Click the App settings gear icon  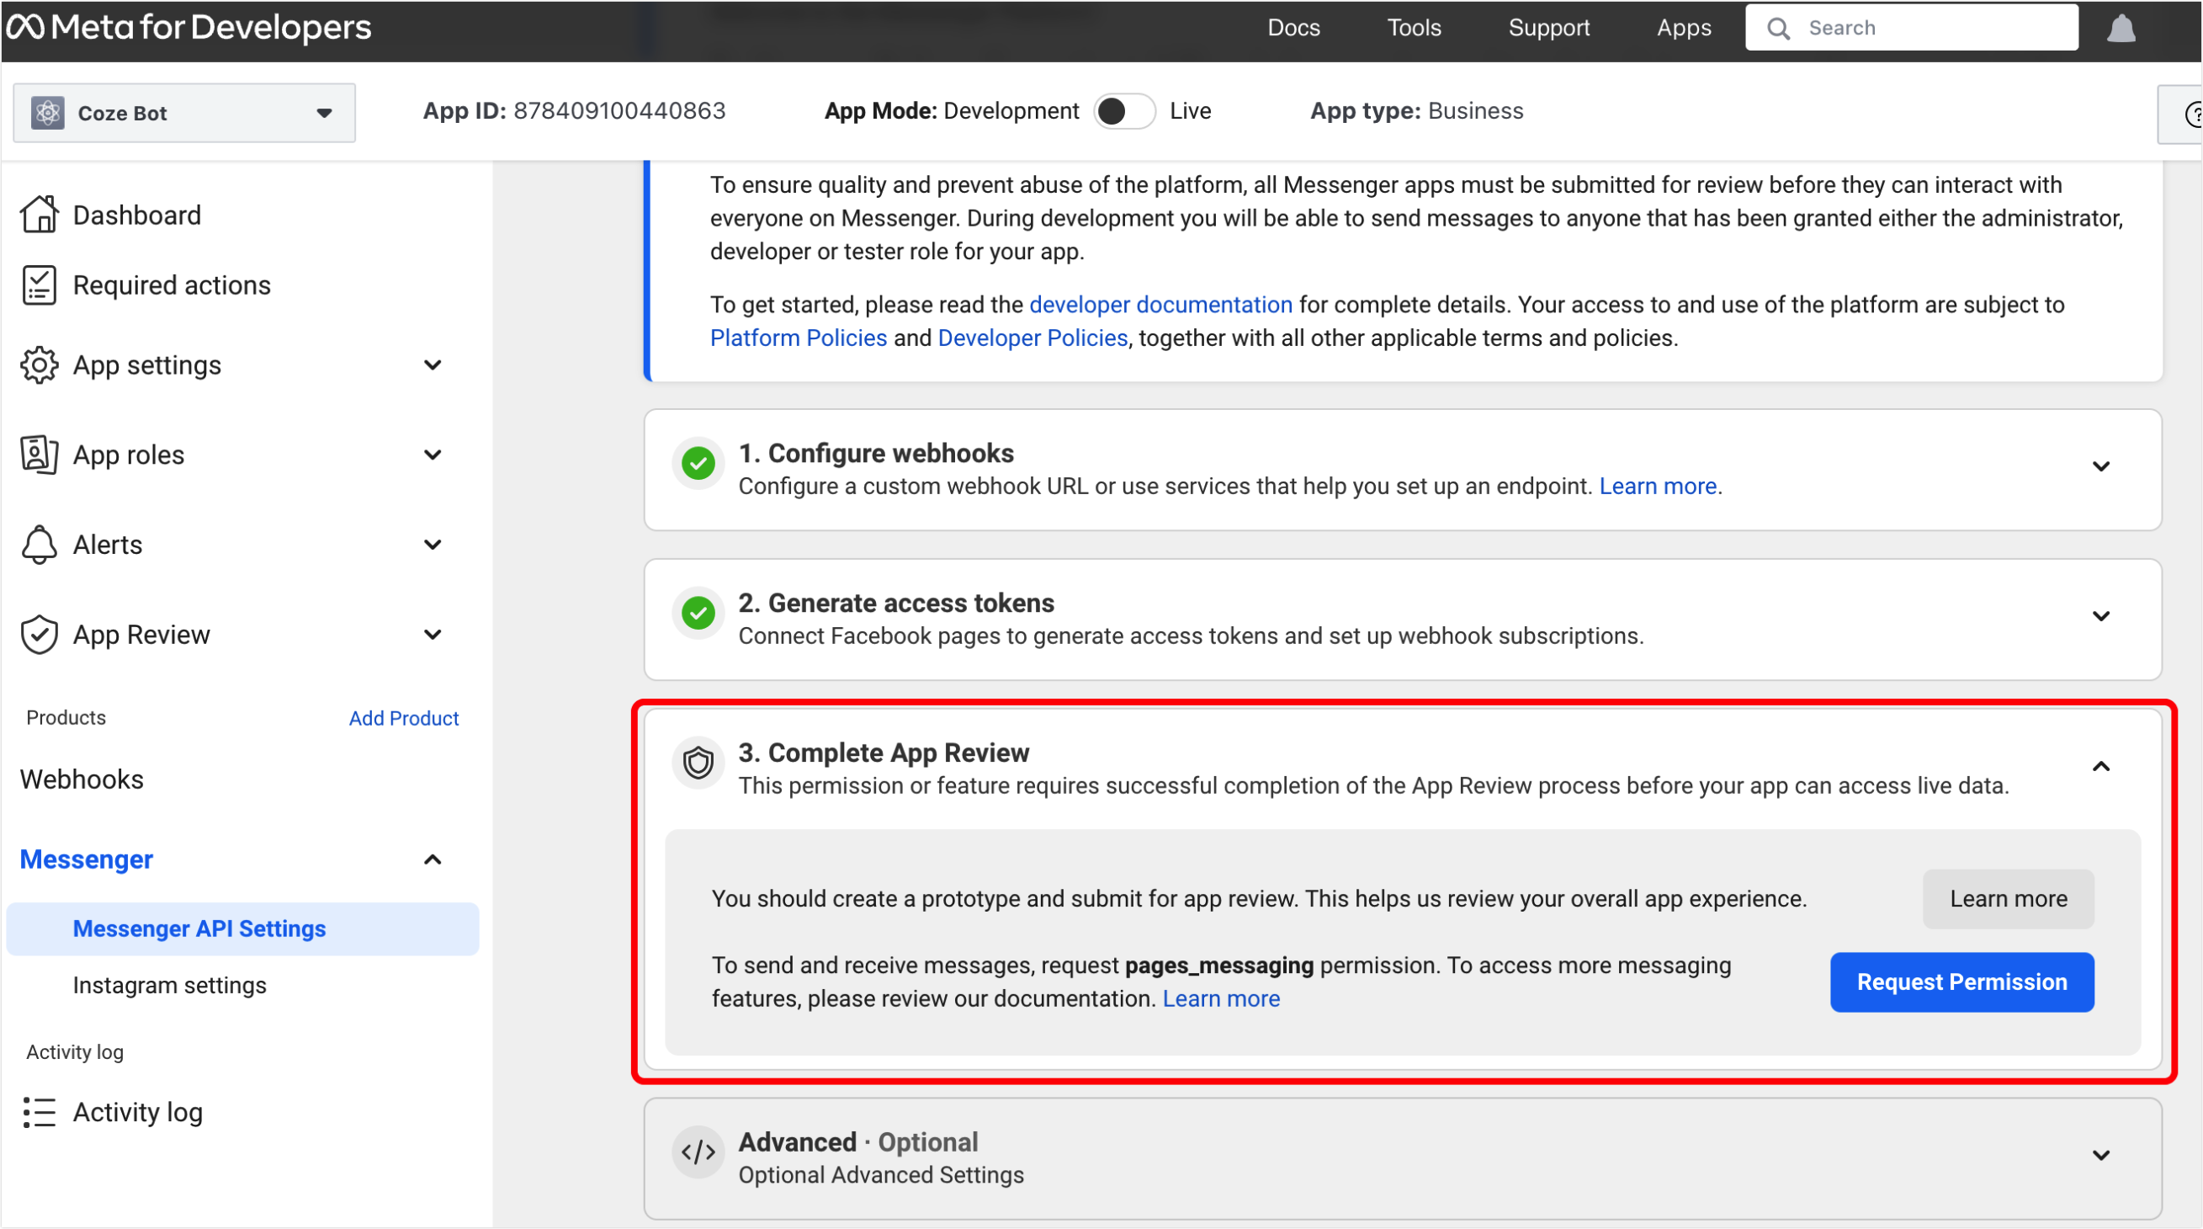(40, 365)
